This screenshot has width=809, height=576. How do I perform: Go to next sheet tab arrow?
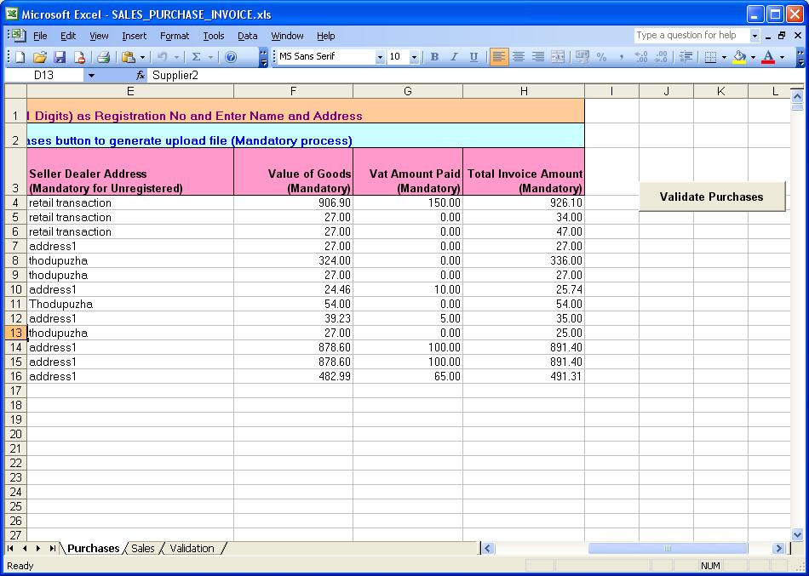coord(38,548)
